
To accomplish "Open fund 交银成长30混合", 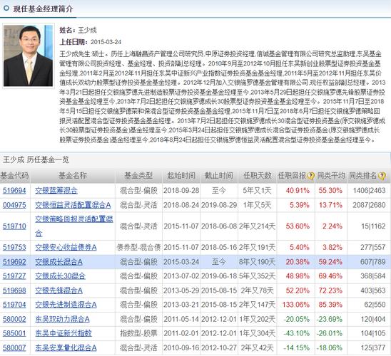I will (60, 276).
